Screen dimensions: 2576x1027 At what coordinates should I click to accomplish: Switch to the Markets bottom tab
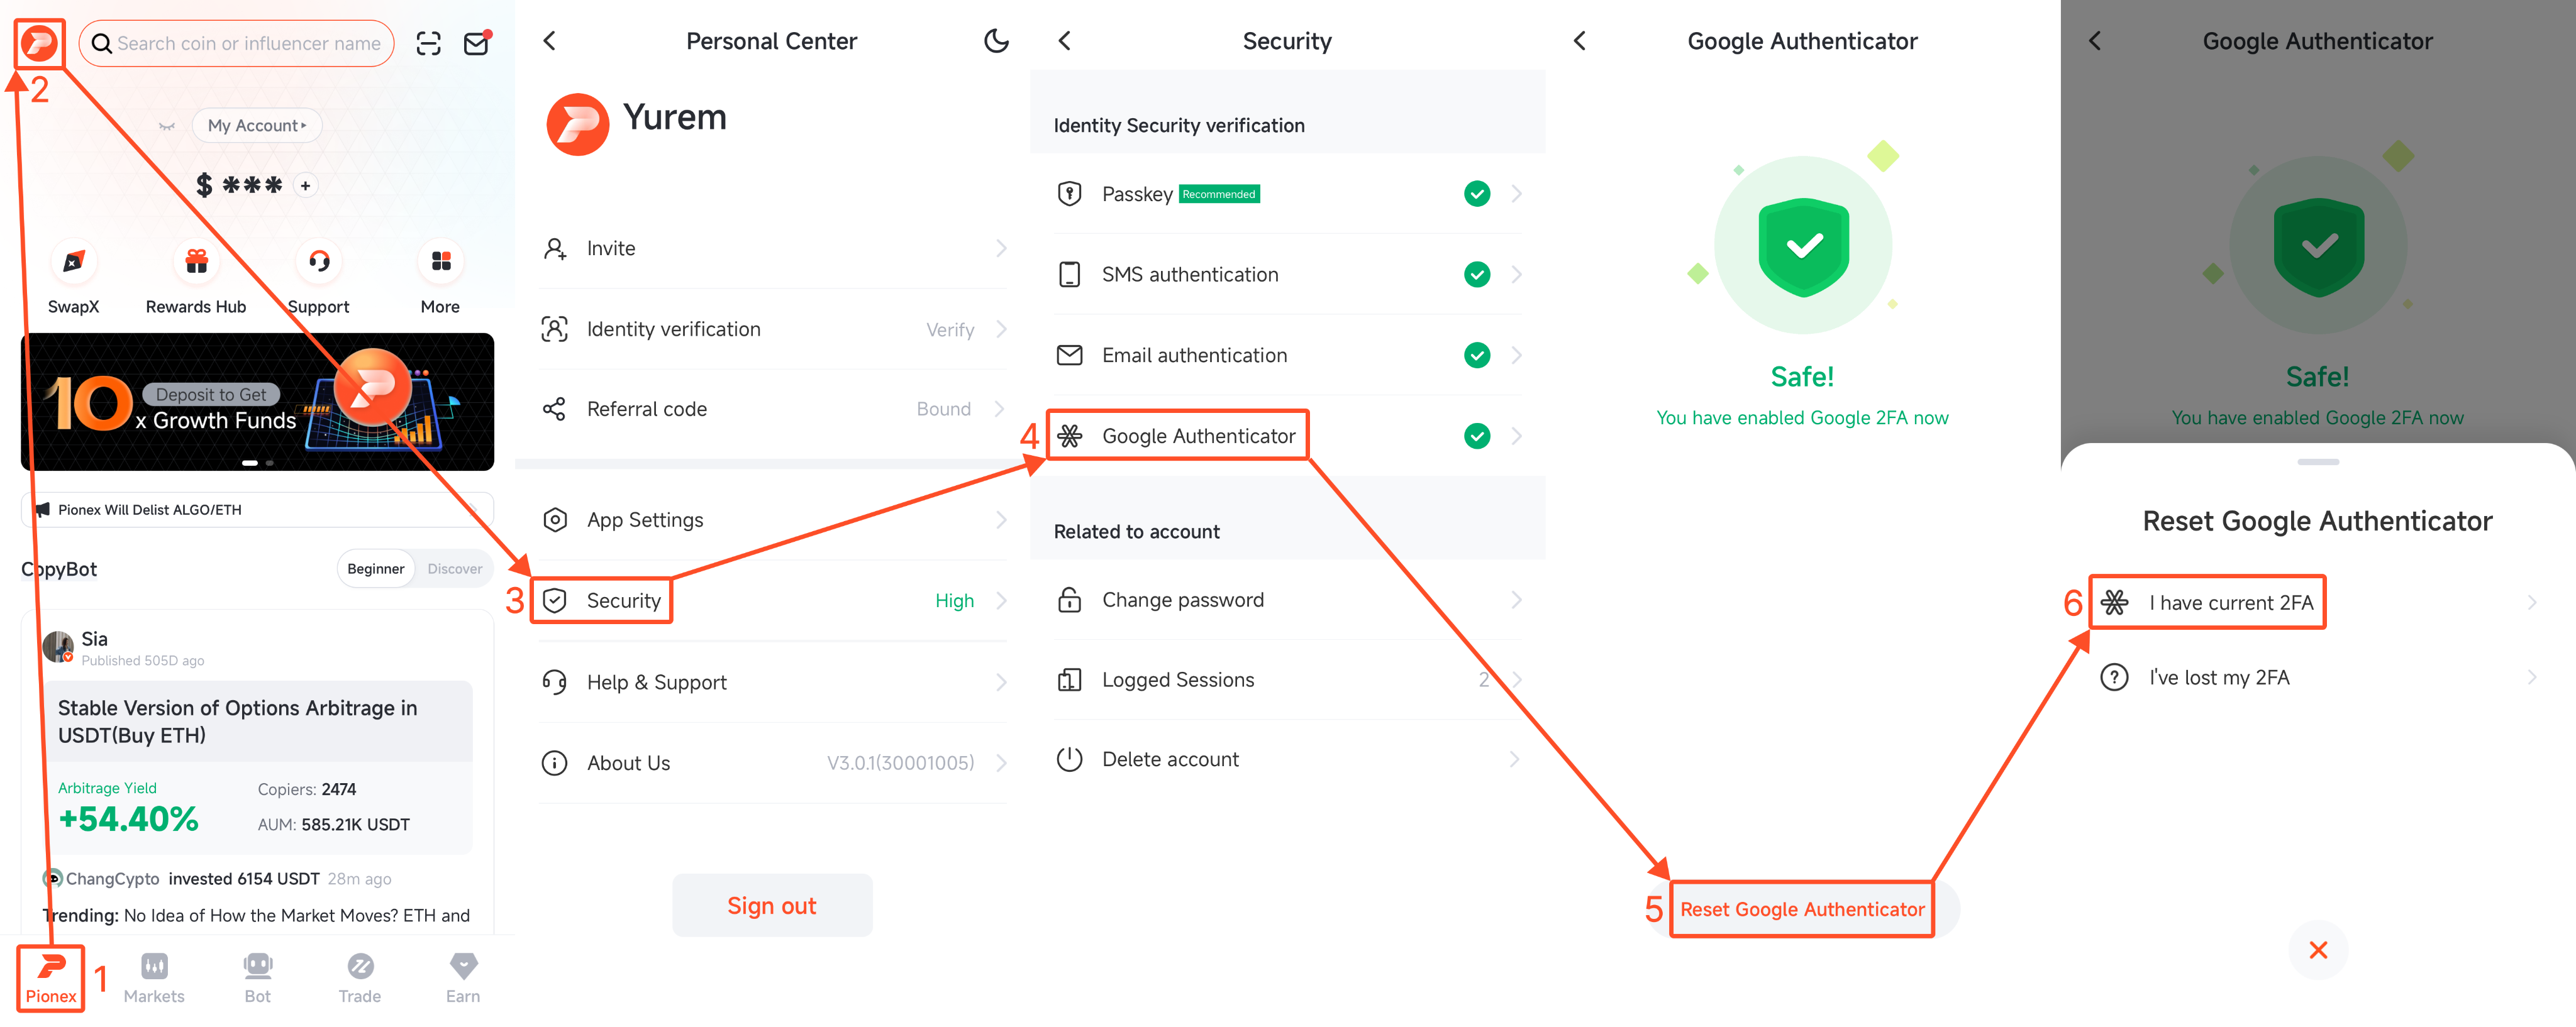[154, 978]
